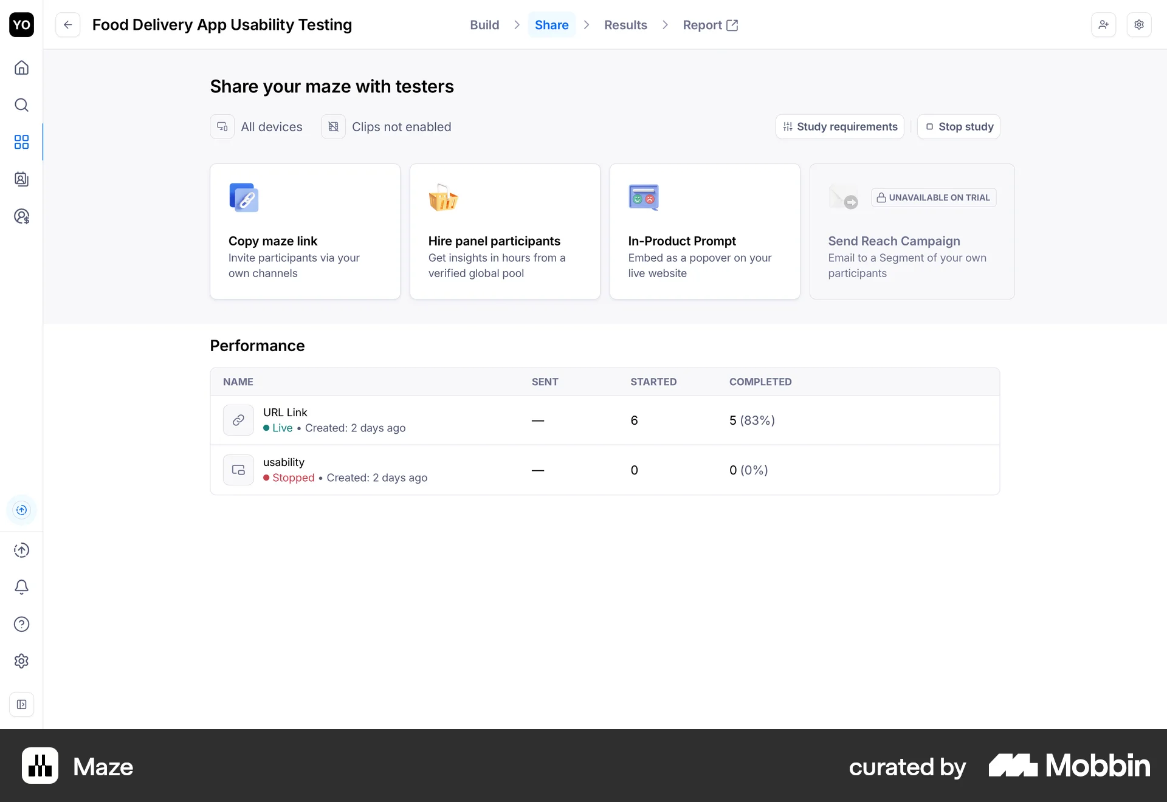This screenshot has width=1167, height=802.
Task: Select the monetization icon in sidebar
Action: click(x=21, y=216)
